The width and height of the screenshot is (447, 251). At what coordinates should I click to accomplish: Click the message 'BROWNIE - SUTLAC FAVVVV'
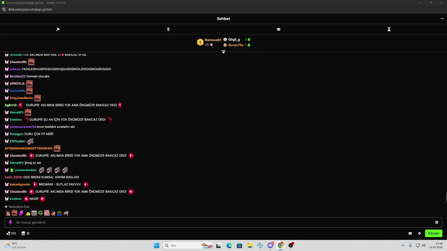[x=60, y=184]
